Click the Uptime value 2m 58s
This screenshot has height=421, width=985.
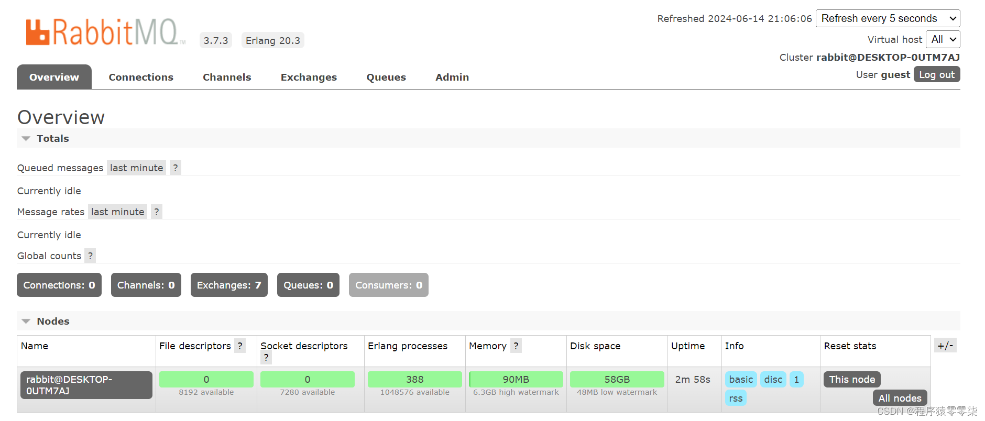click(x=693, y=379)
